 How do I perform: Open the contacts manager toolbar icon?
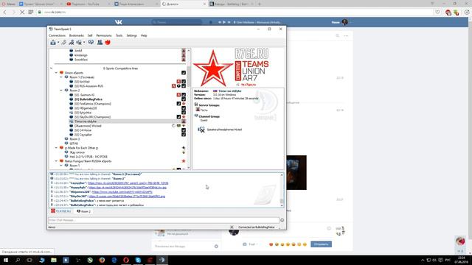point(100,43)
